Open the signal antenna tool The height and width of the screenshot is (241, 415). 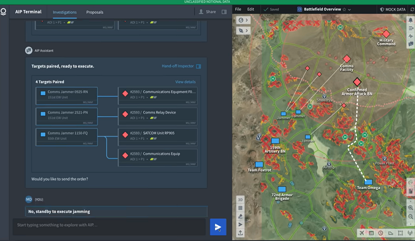(410, 233)
